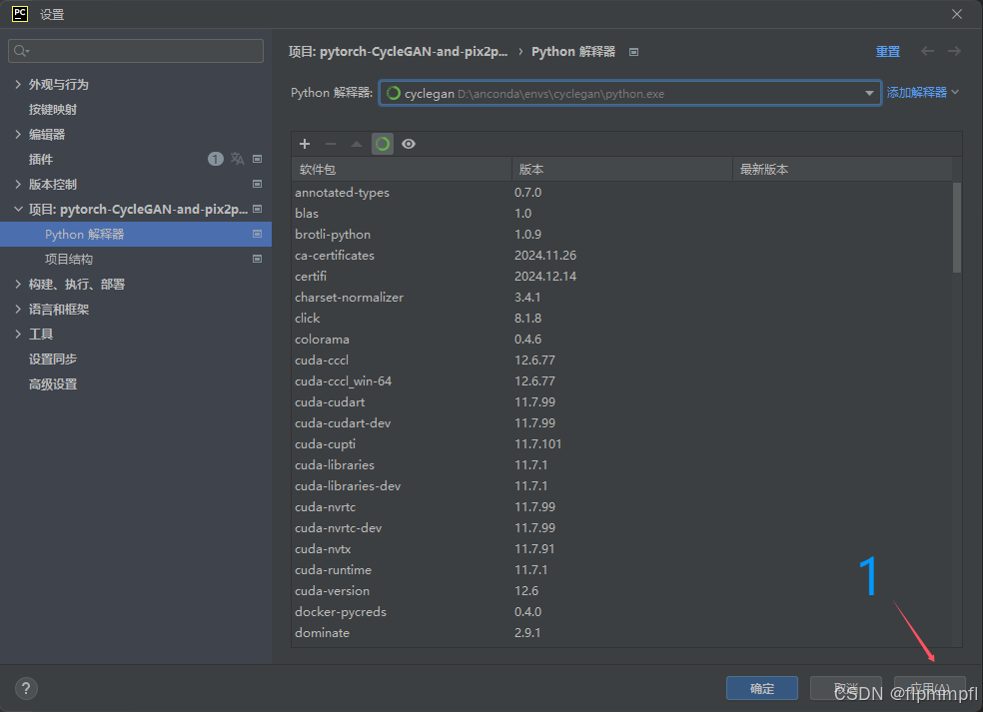Sort by 版本 column header
The image size is (983, 712).
(x=622, y=169)
